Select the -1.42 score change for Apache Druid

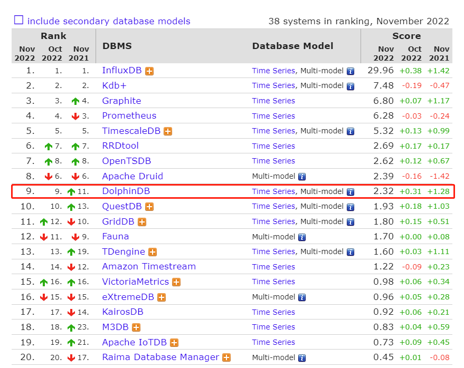(439, 176)
